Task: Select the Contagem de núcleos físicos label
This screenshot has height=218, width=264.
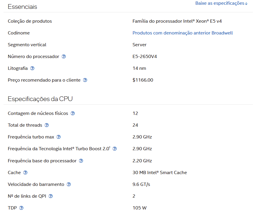Action: click(x=38, y=113)
